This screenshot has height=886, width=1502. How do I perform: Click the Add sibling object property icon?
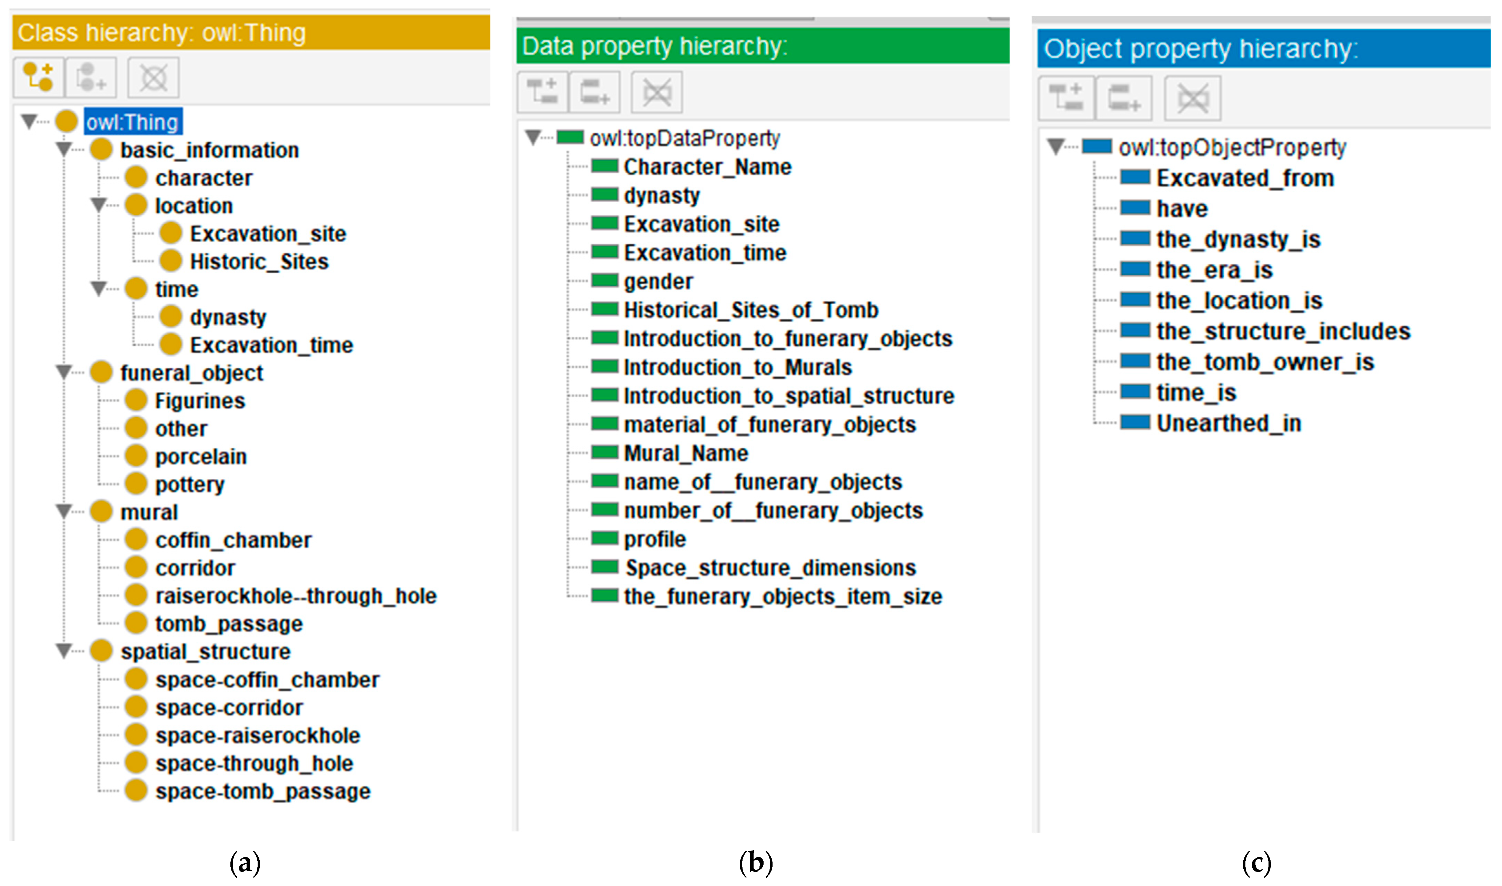coord(1124,98)
